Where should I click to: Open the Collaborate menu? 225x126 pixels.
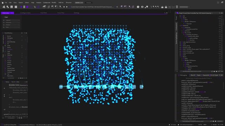pos(47,2)
